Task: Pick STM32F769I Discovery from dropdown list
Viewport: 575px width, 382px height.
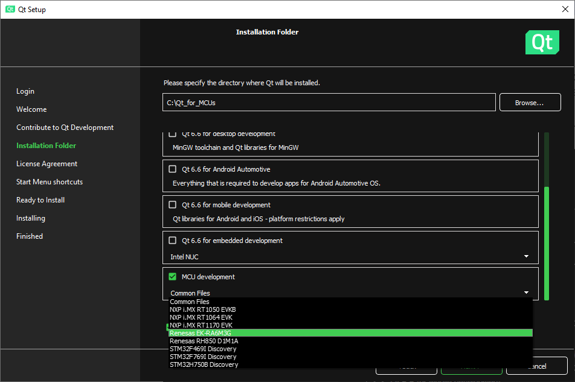Action: [x=203, y=357]
